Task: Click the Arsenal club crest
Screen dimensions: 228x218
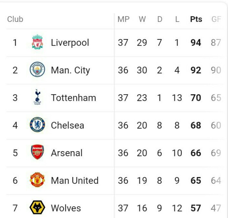Action: [x=37, y=153]
